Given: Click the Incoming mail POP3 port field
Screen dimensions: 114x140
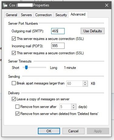Looking at the screenshot, I should point(58,46).
